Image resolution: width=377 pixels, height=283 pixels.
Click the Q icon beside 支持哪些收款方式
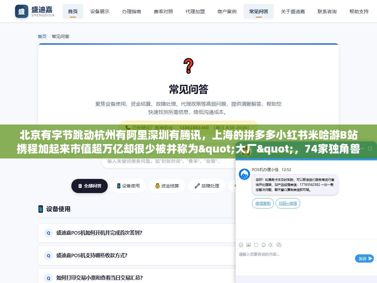48,256
